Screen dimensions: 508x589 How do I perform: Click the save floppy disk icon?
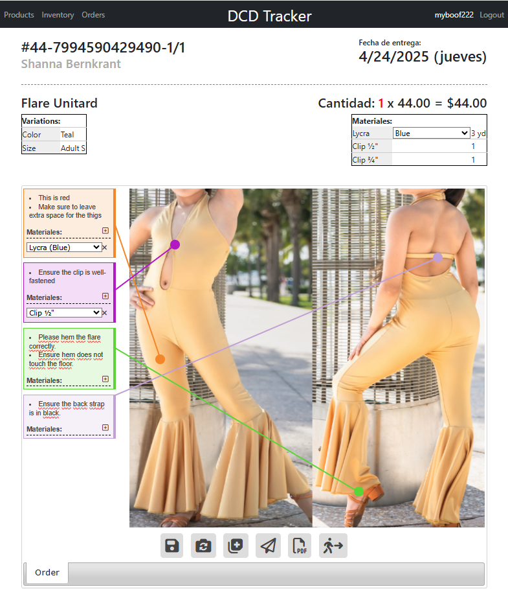172,546
